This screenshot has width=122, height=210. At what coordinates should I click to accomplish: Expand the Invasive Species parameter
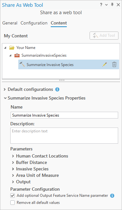[x=13, y=169]
